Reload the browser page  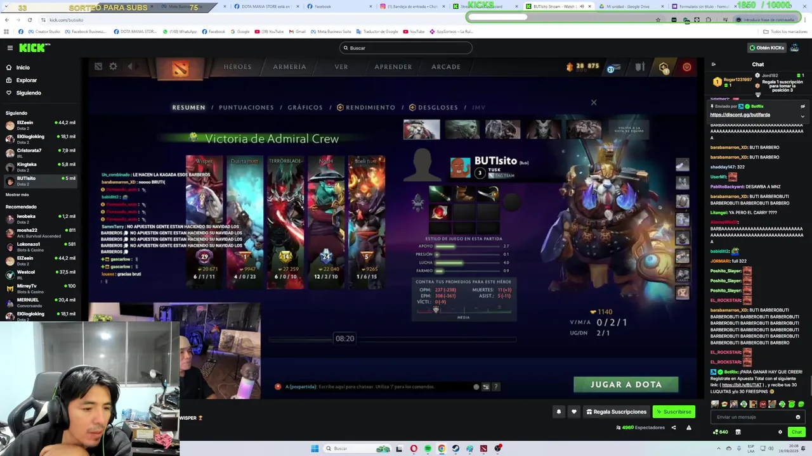coord(29,20)
